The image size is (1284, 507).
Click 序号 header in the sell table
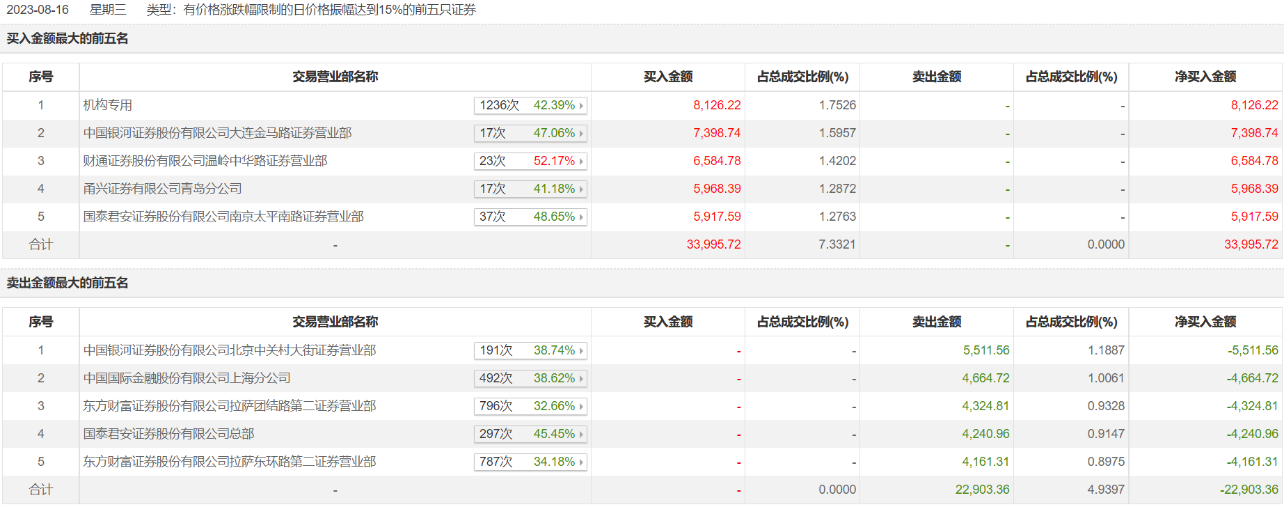coord(41,322)
